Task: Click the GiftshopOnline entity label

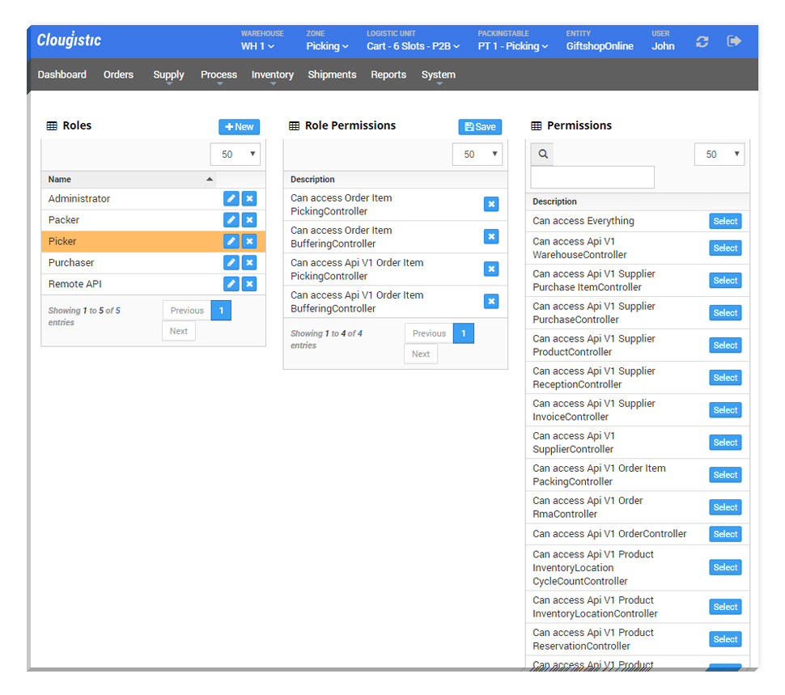Action: coord(600,46)
